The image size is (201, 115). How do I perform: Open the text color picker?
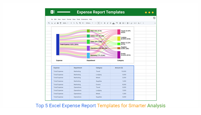pyautogui.click(x=113, y=23)
